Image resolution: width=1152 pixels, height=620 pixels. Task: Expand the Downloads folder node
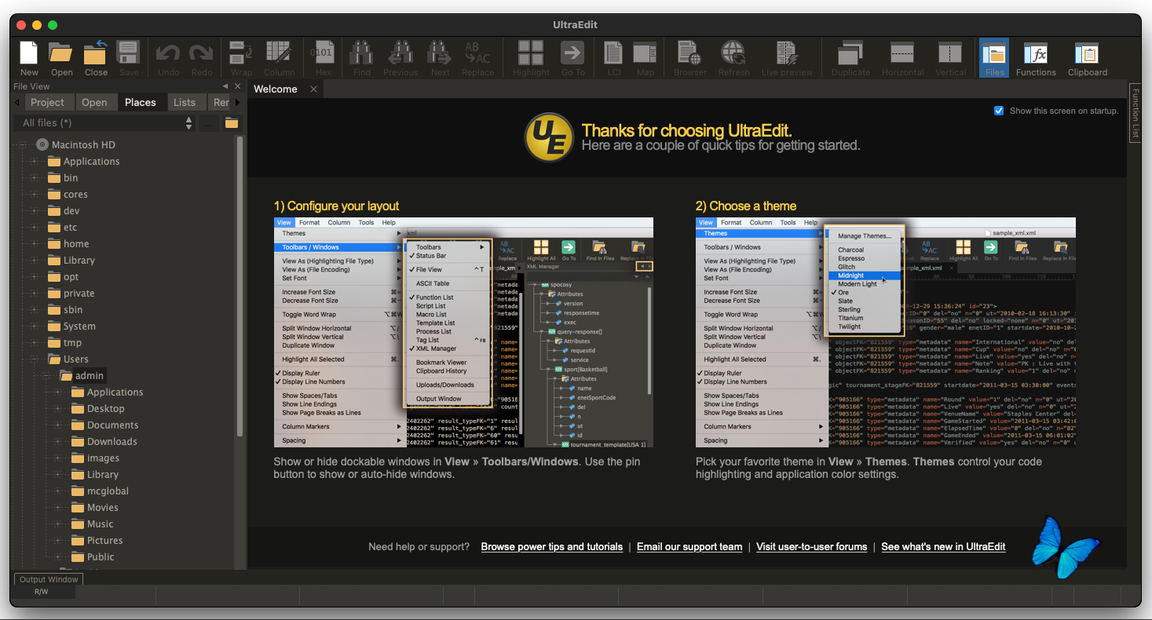pyautogui.click(x=58, y=442)
